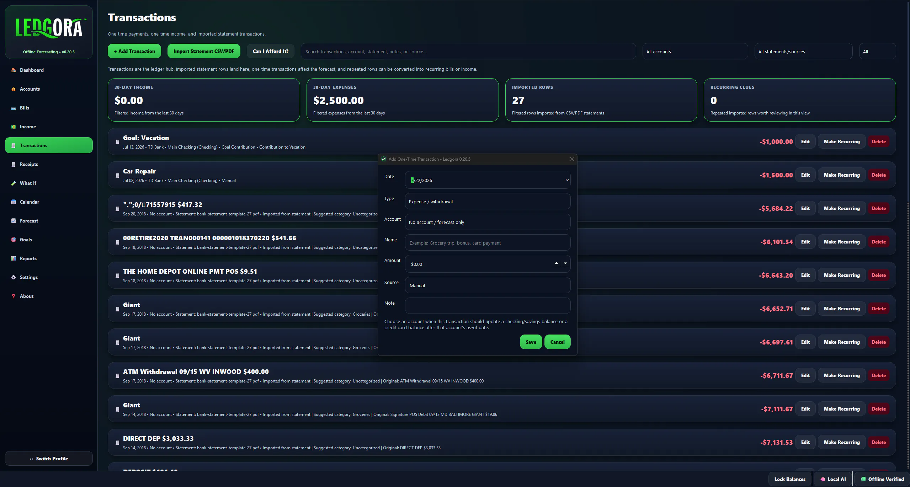Image resolution: width=910 pixels, height=487 pixels.
Task: Open the Income sidebar icon
Action: coord(14,127)
